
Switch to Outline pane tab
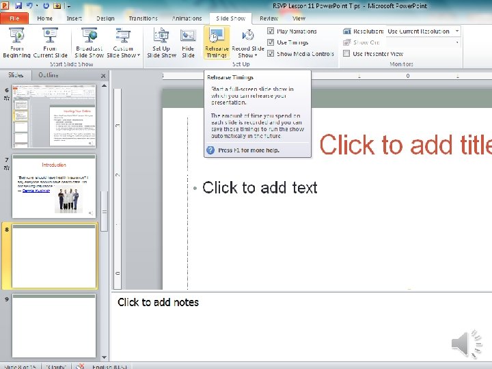click(49, 75)
